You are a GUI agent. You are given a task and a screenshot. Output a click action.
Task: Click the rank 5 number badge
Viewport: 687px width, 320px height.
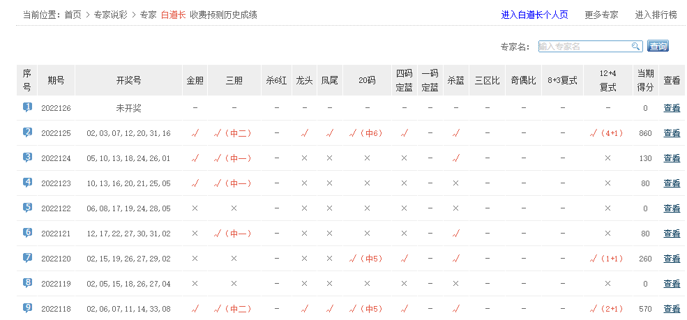[27, 208]
